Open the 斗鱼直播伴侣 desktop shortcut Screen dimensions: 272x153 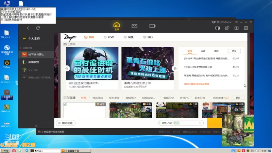[7, 95]
